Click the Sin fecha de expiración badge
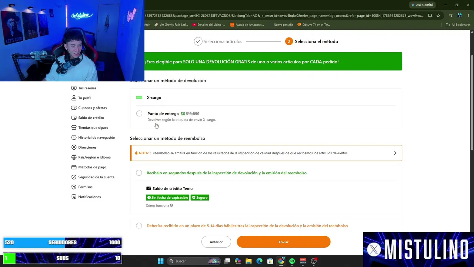This screenshot has width=474, height=267. pos(167,198)
